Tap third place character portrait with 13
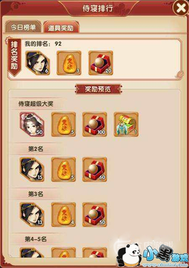 pos(32,214)
